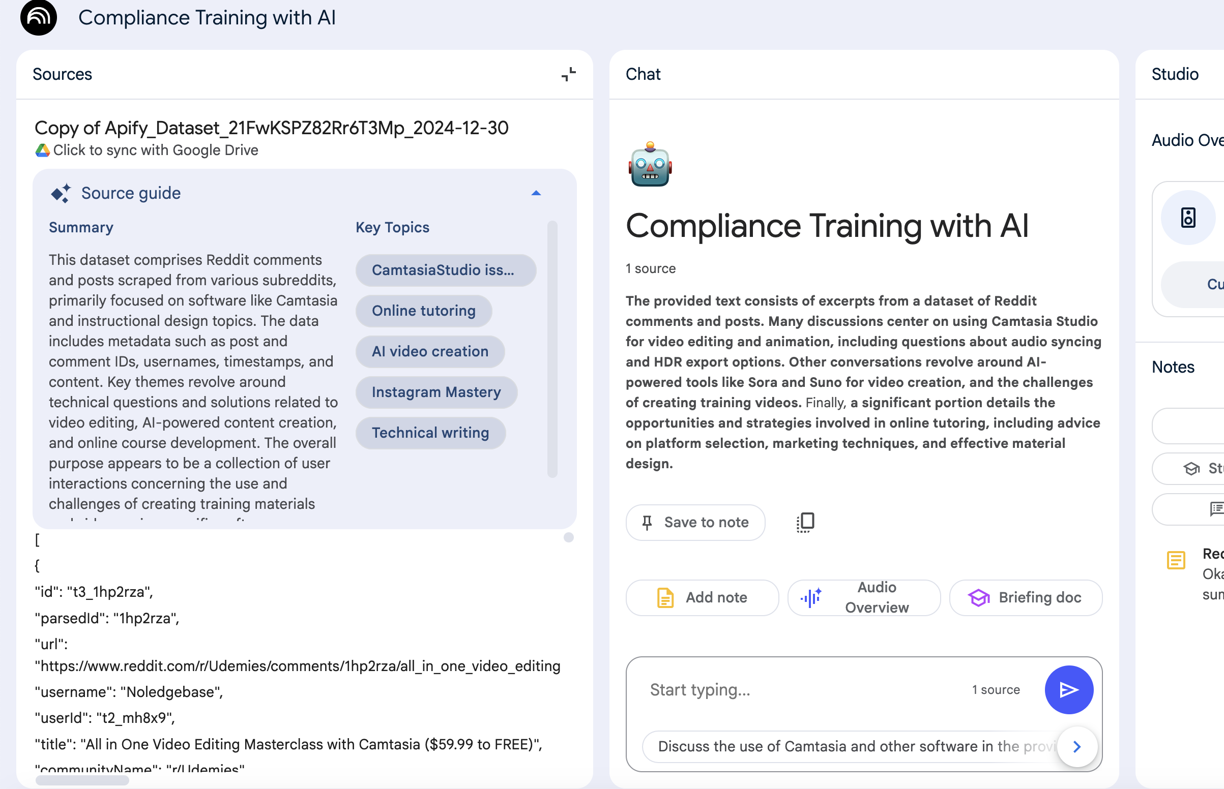This screenshot has width=1224, height=789.
Task: Click the Save to note button
Action: (x=695, y=522)
